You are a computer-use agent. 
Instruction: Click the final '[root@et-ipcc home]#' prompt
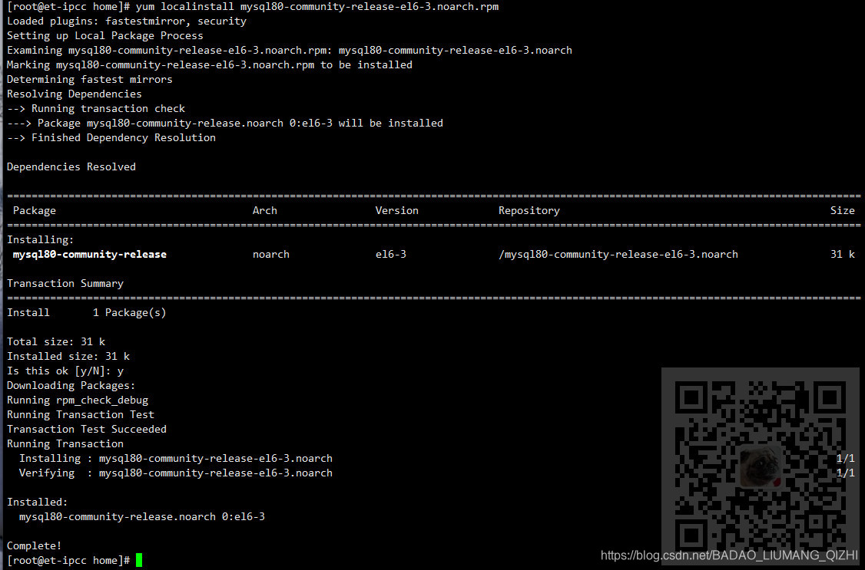coord(68,561)
